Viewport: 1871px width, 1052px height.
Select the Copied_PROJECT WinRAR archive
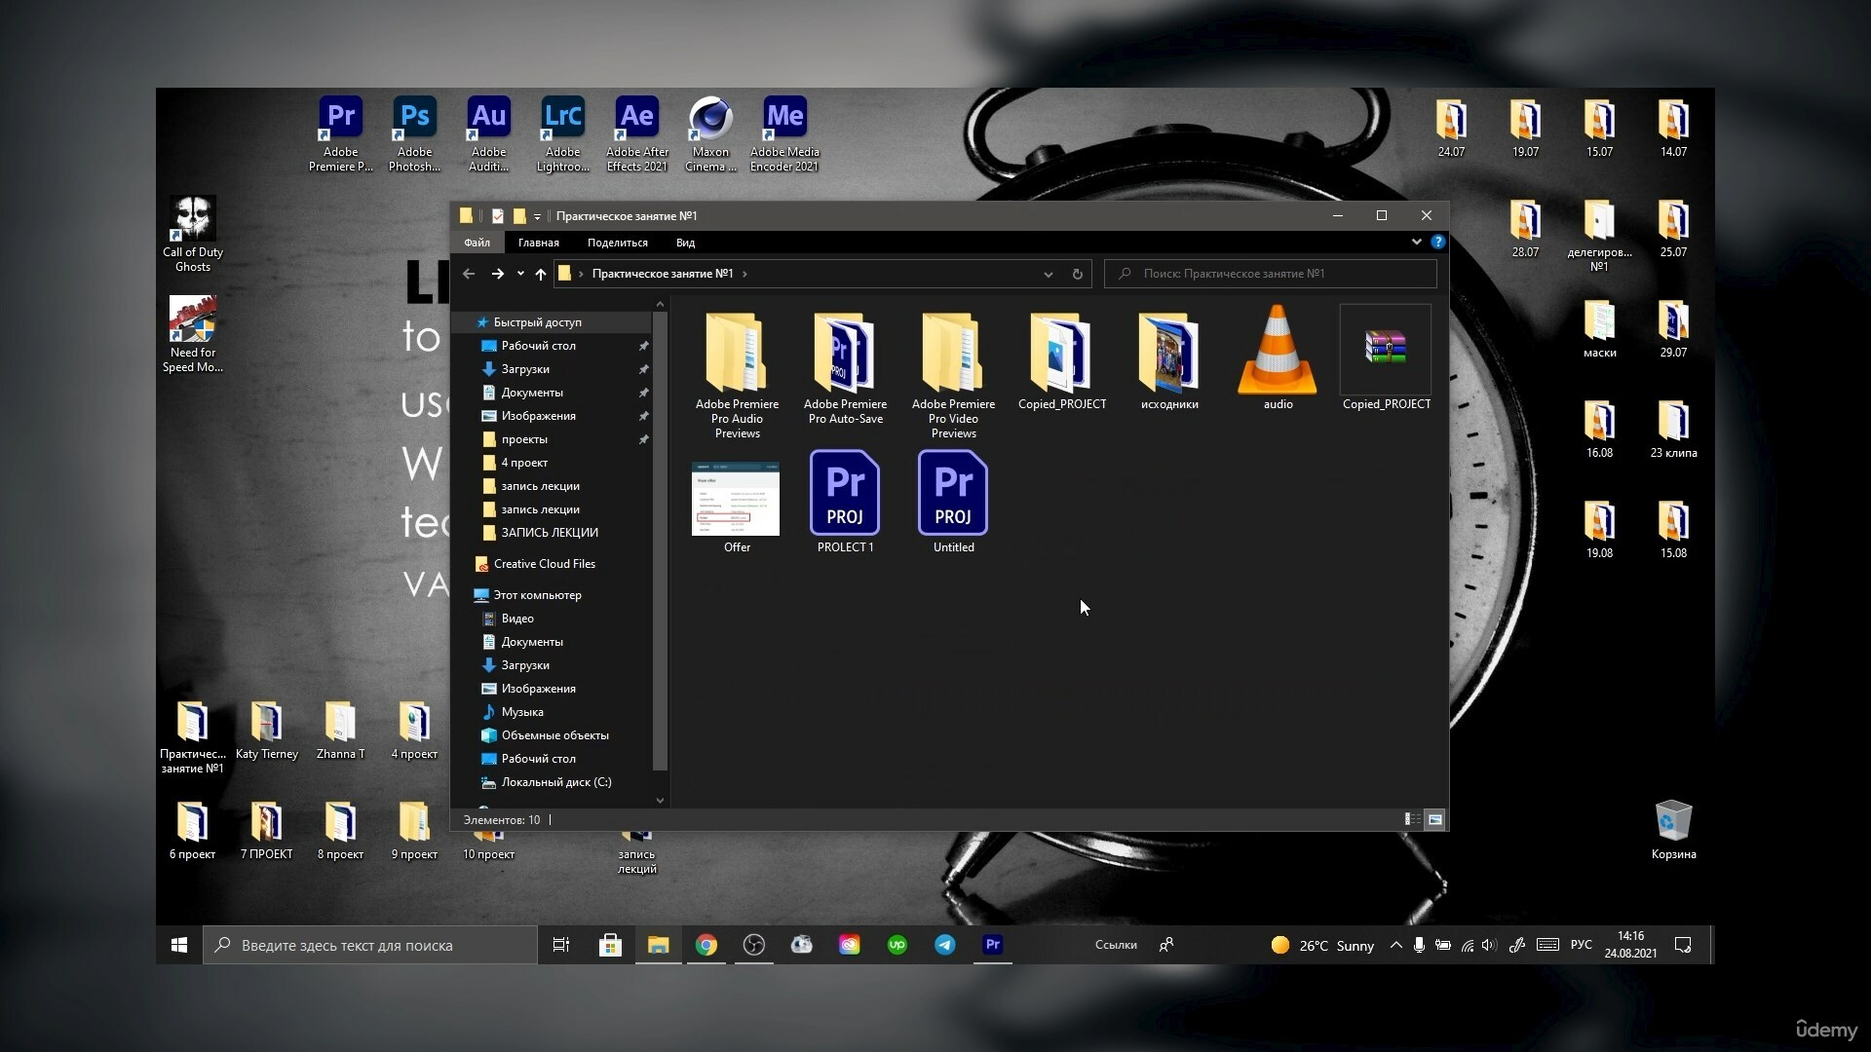tap(1386, 357)
